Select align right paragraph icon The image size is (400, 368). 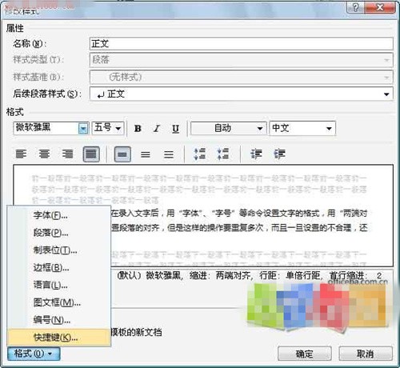pyautogui.click(x=67, y=154)
